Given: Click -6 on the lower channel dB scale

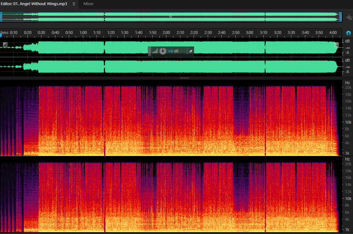Looking at the screenshot, I should (x=347, y=72).
